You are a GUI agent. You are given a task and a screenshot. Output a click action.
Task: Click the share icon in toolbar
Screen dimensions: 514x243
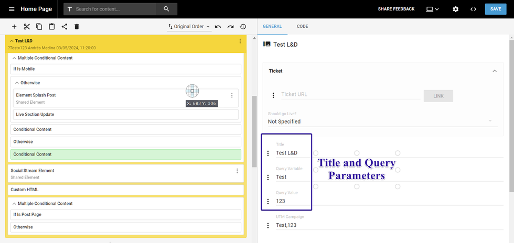point(65,27)
